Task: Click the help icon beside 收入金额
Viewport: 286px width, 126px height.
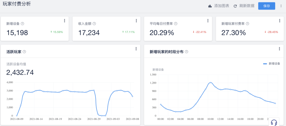Action: click(x=94, y=24)
